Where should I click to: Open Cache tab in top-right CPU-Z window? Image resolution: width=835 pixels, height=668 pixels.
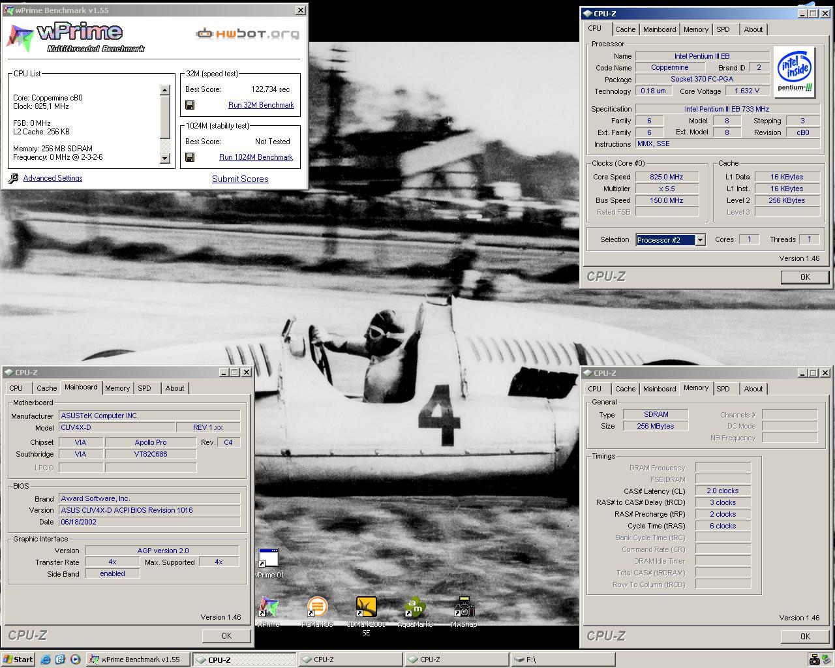[x=625, y=29]
